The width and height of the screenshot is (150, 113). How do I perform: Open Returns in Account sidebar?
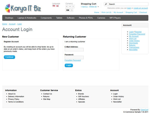tap(132, 45)
